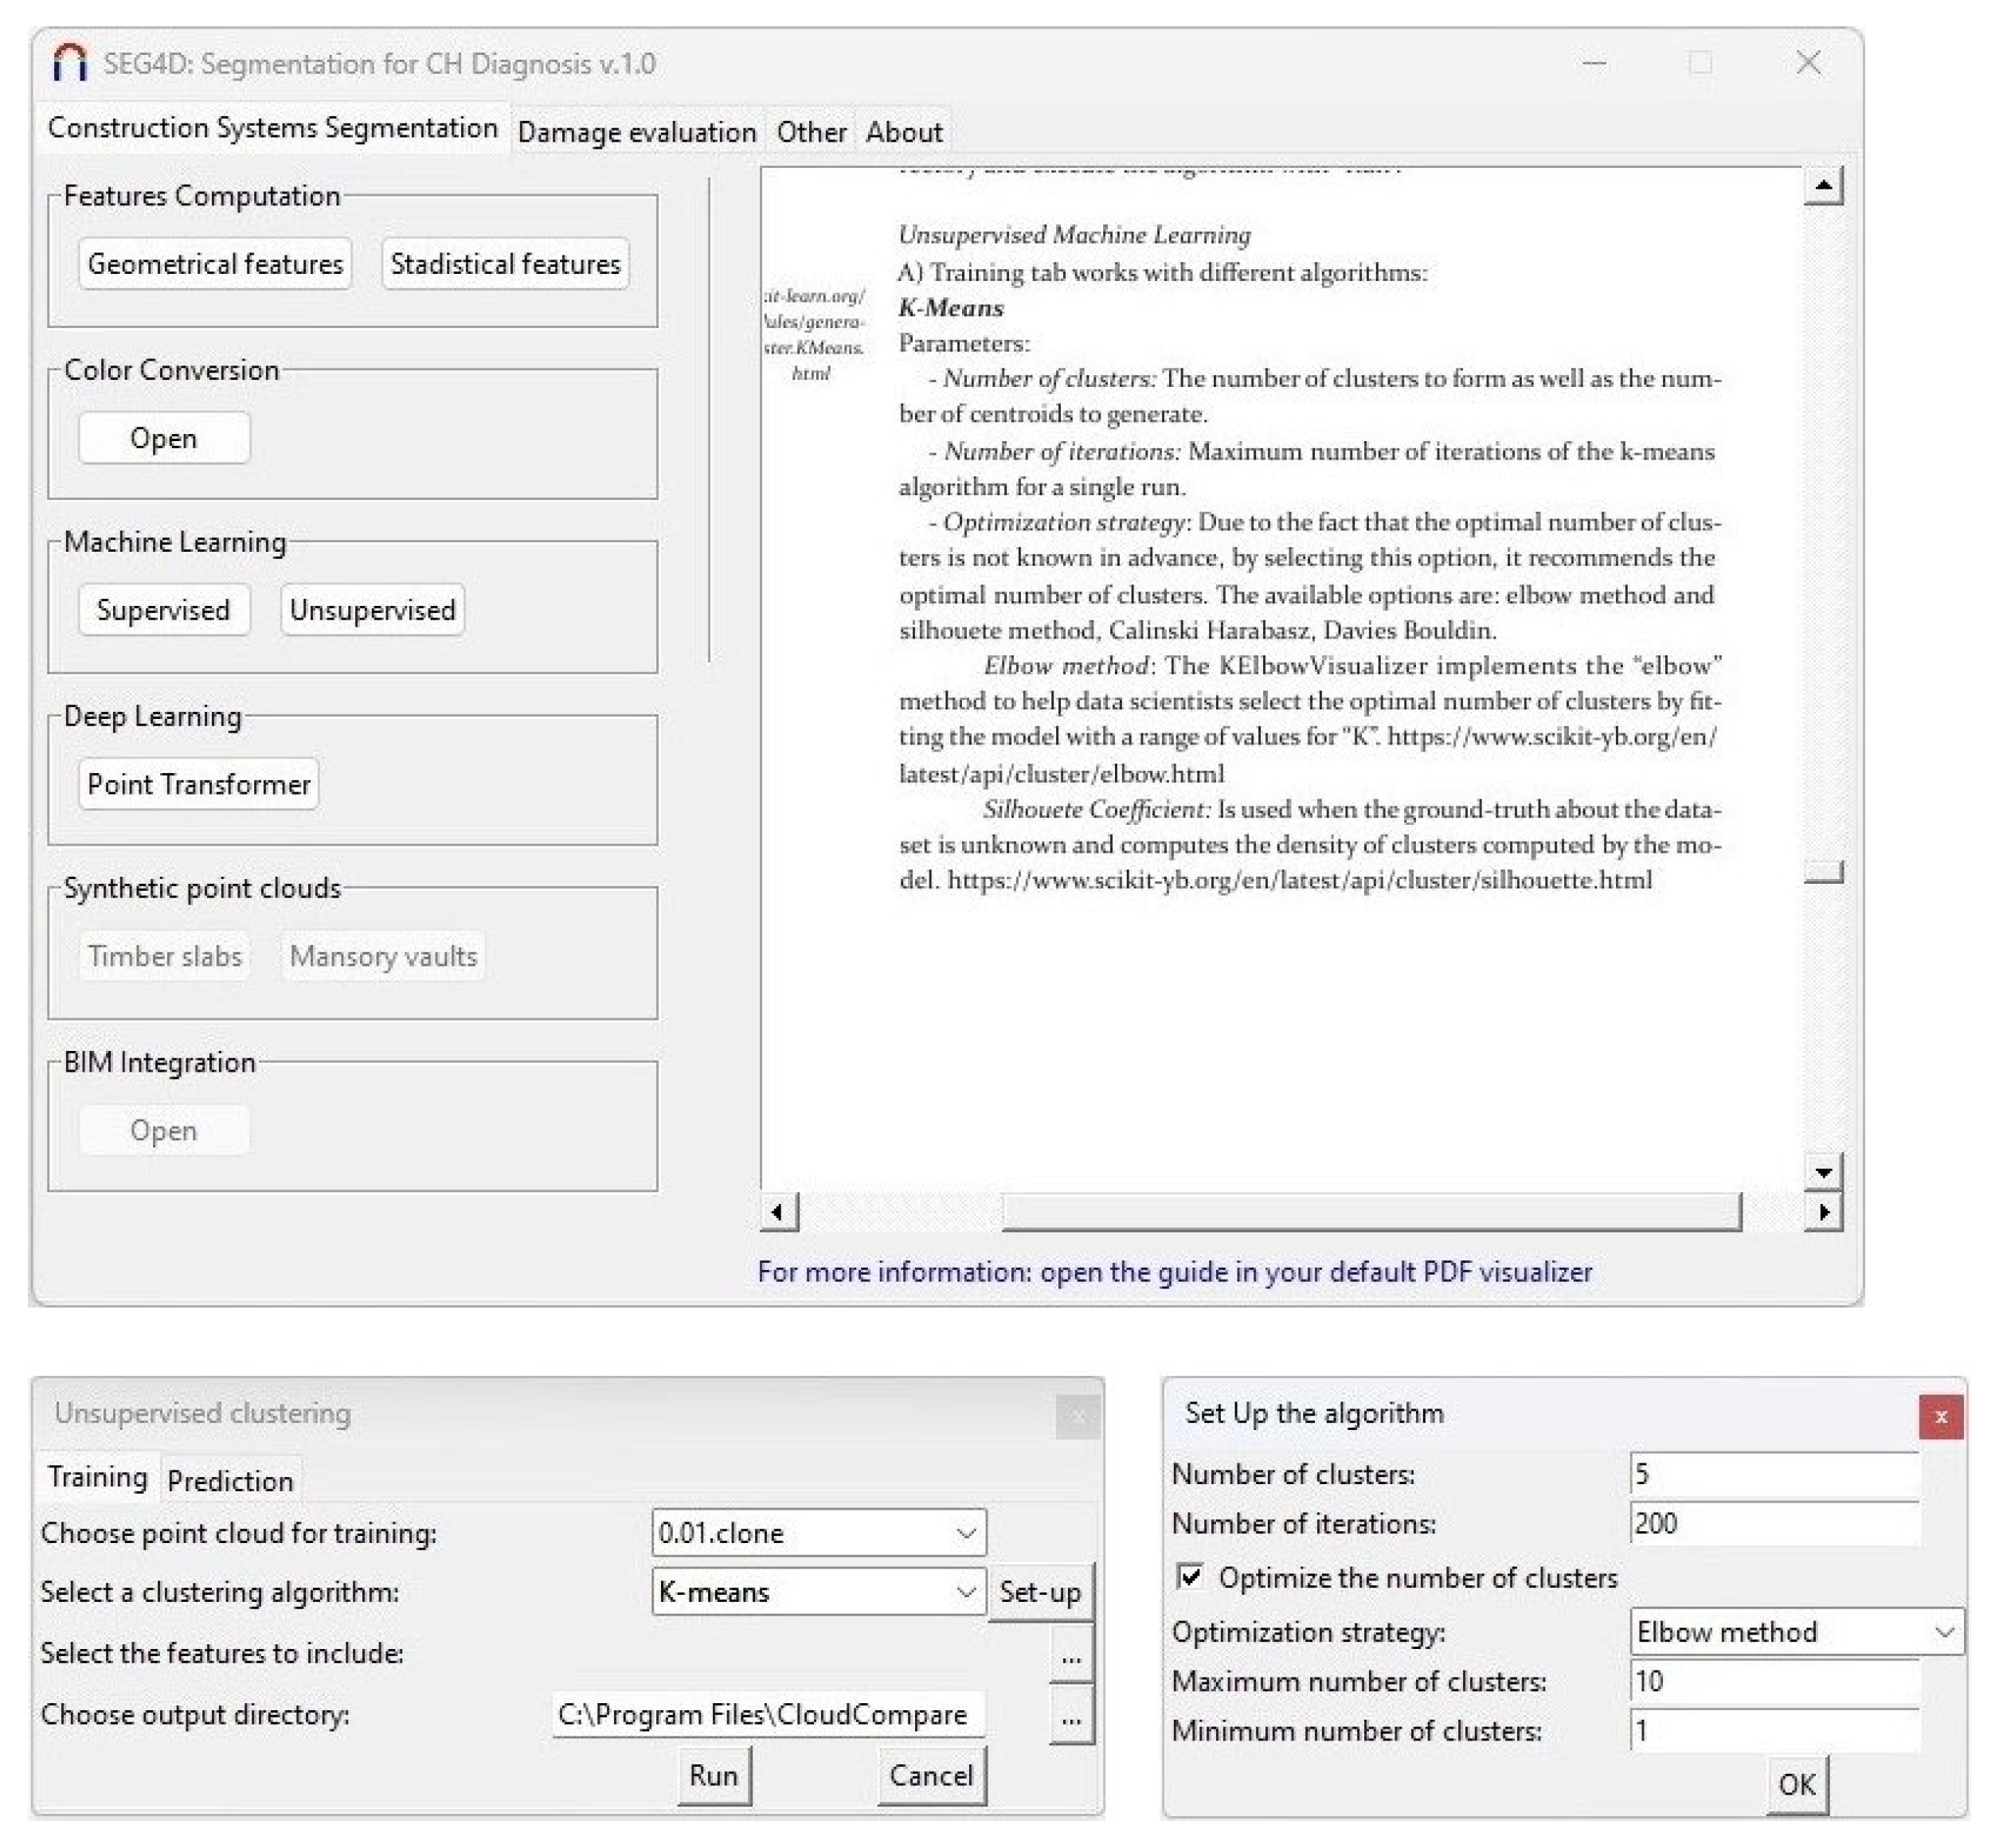Click the Unsupervised machine learning button

coord(372,610)
